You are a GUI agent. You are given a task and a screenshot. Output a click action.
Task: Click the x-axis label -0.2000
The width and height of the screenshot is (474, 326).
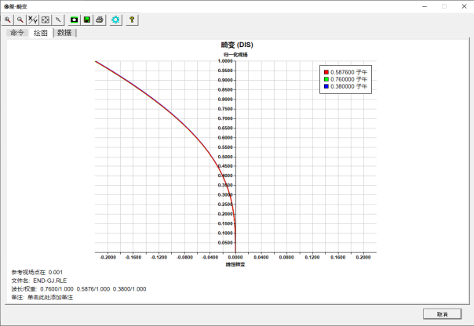(x=108, y=257)
